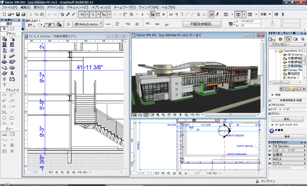Select the Circle/Arc tool in the toolbox
This screenshot has height=186, width=307.
coord(4,118)
